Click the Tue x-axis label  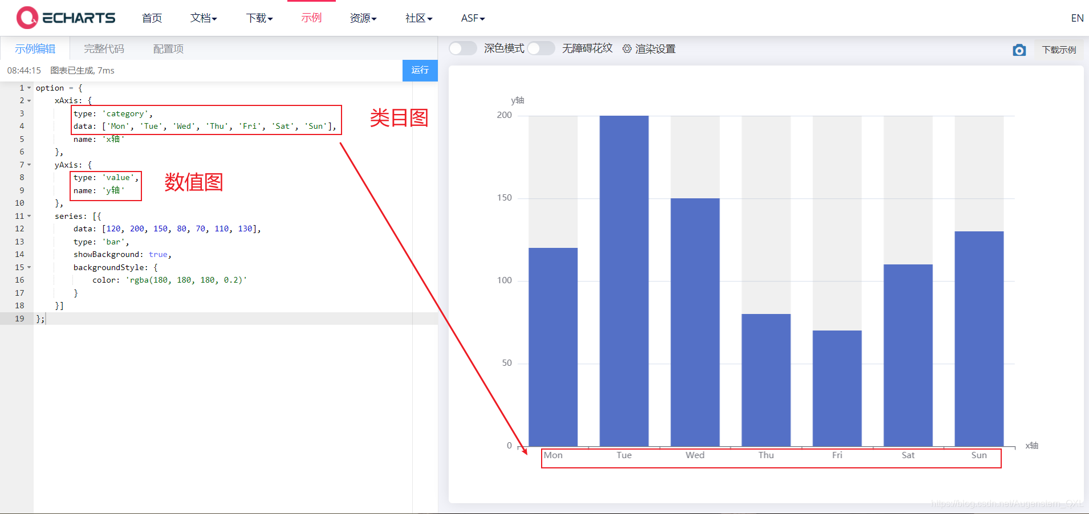[x=624, y=455]
